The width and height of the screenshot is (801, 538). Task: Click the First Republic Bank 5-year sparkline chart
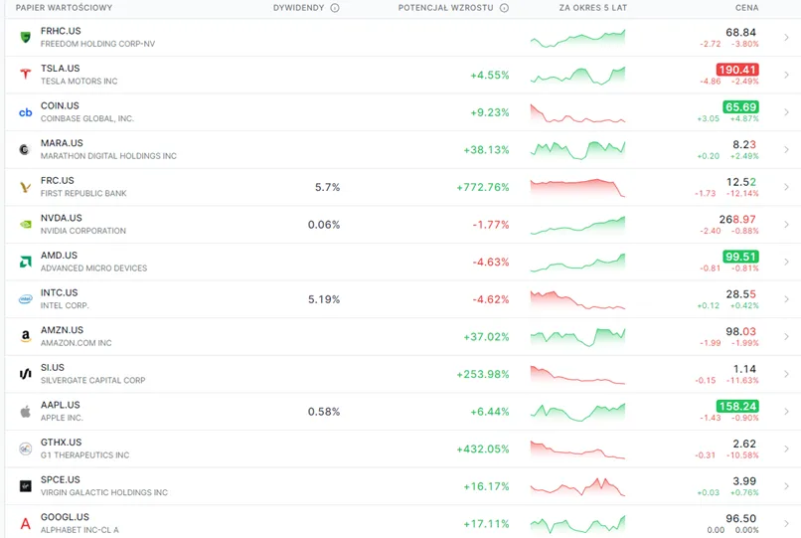577,188
